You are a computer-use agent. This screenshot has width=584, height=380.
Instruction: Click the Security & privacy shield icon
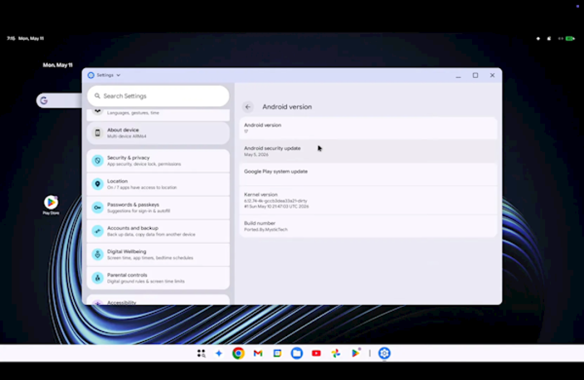point(97,161)
